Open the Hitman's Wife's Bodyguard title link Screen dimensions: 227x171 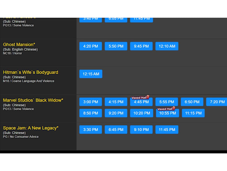click(30, 72)
